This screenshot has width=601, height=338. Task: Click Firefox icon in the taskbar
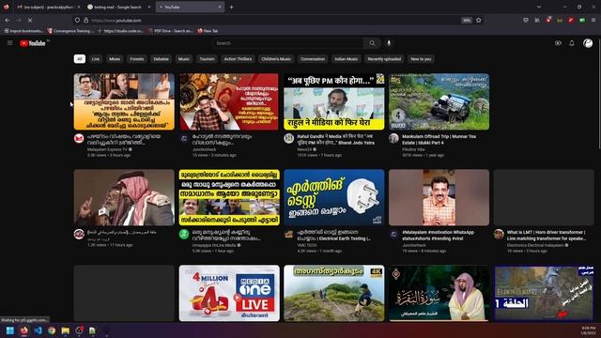24,330
